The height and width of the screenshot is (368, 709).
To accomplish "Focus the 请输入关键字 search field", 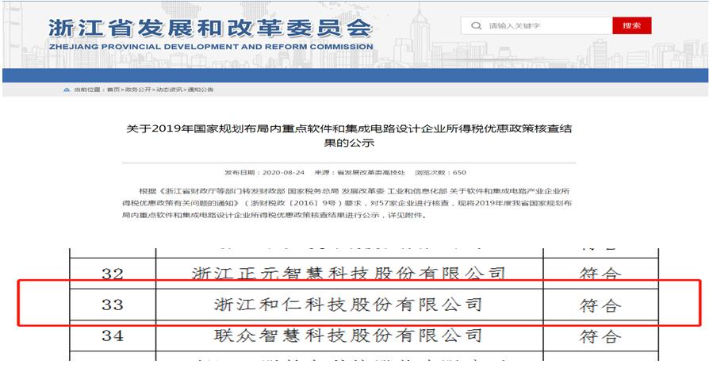I will tap(547, 26).
